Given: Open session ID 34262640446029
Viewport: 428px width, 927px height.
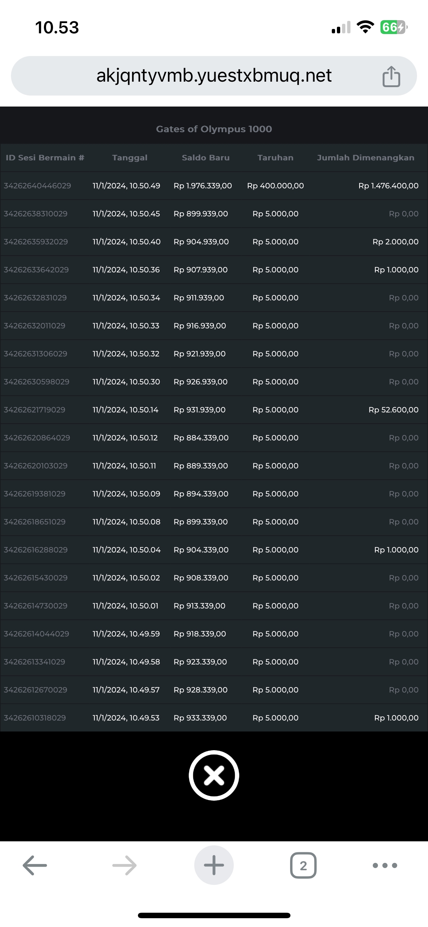Looking at the screenshot, I should tap(37, 186).
